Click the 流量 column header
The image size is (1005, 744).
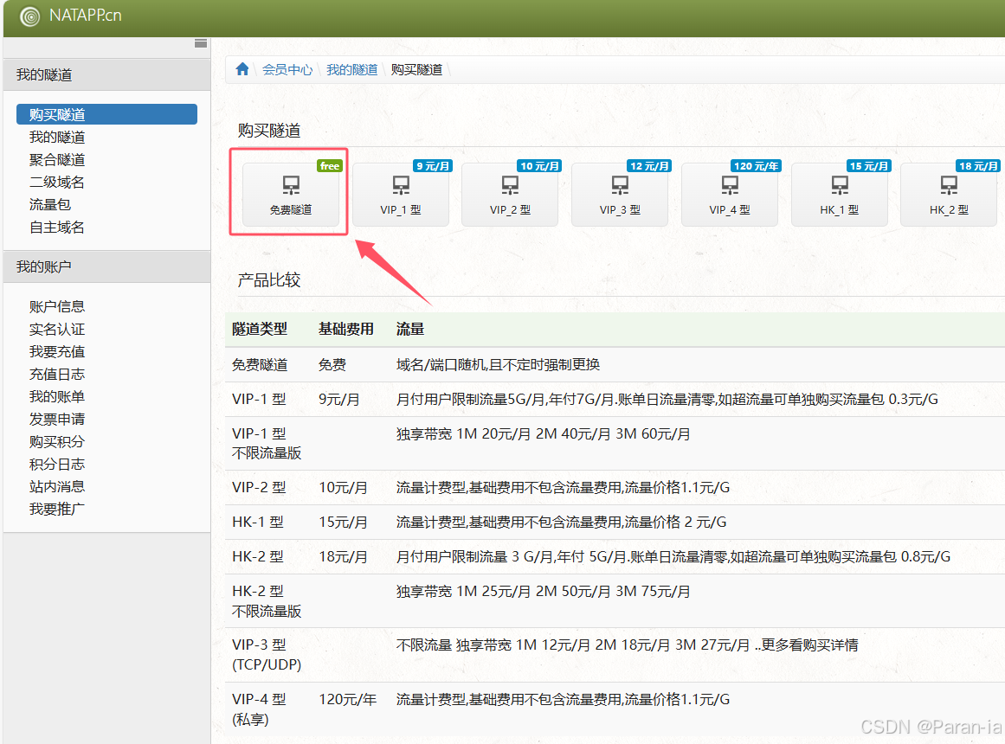pyautogui.click(x=410, y=330)
